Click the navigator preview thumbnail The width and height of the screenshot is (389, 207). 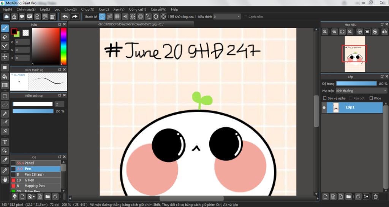coord(355,54)
